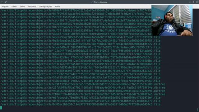199x112 pixels.
Task: Click the terminal line starting with 3e/89ec42a9
Action: pyautogui.click(x=80, y=57)
